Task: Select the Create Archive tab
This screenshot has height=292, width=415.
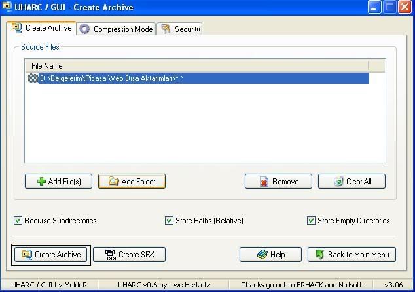Action: point(41,28)
